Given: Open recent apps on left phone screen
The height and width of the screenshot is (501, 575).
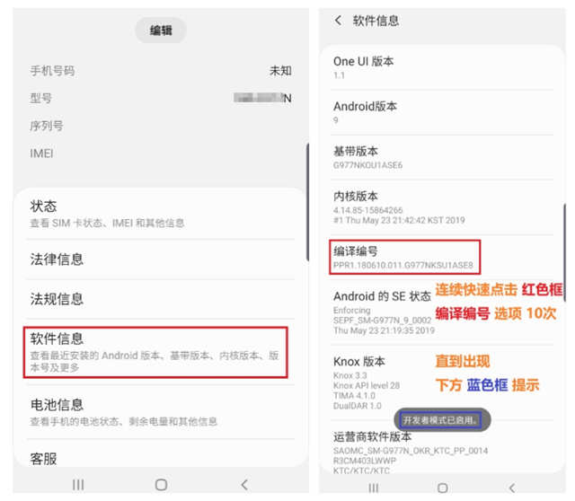Looking at the screenshot, I should click(x=78, y=484).
